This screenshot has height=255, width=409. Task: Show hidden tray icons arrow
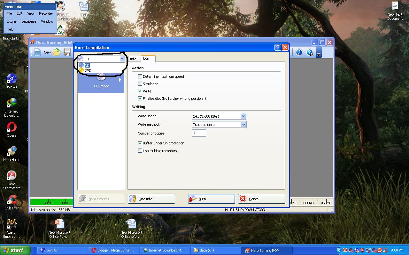pos(339,250)
